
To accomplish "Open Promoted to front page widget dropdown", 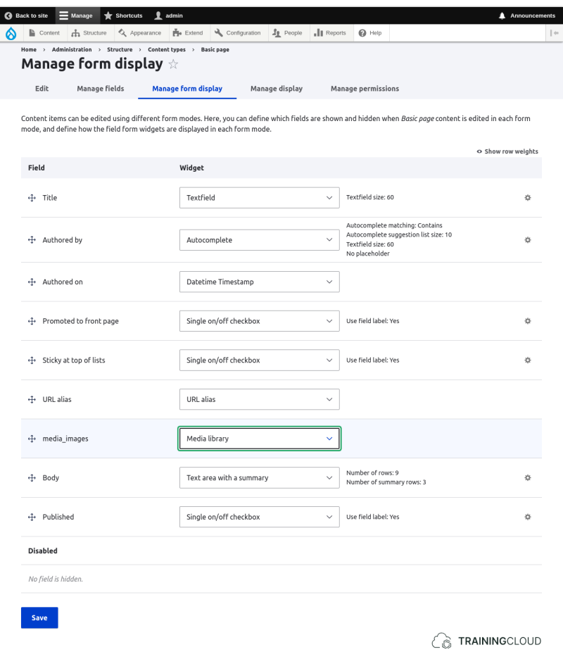I will pos(260,321).
